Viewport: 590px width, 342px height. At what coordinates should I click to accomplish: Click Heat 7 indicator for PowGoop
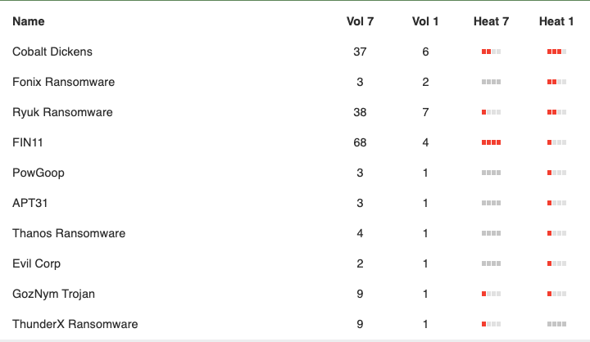pyautogui.click(x=491, y=173)
